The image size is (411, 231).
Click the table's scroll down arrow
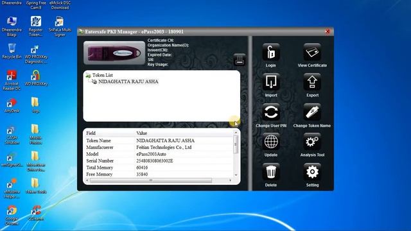(x=236, y=175)
